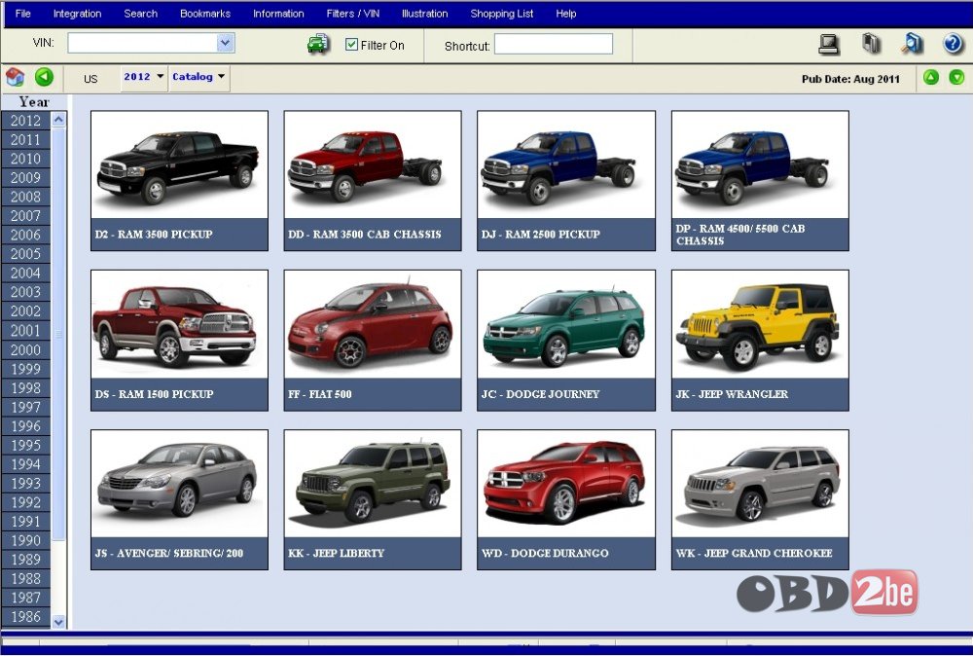Open the Bookmarks menu

click(205, 14)
